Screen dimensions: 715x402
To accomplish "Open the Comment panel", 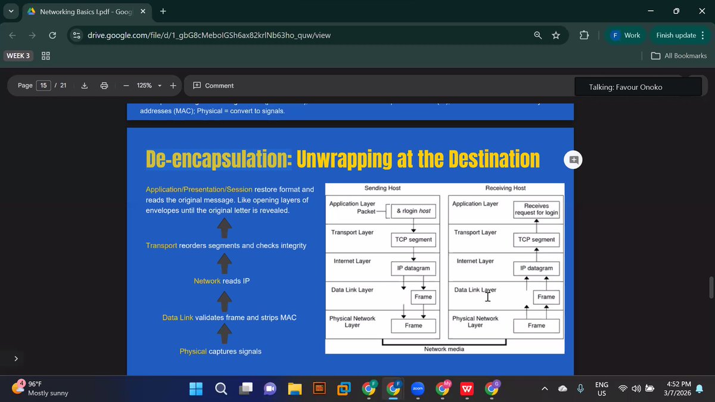I will [213, 85].
